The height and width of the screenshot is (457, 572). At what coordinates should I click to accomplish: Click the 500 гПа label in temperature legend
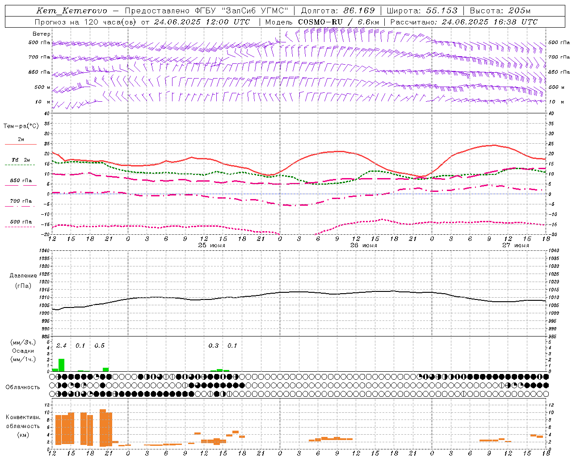[21, 222]
